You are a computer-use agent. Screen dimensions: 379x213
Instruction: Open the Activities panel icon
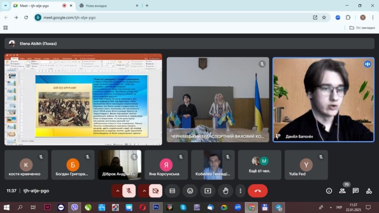tap(369, 191)
